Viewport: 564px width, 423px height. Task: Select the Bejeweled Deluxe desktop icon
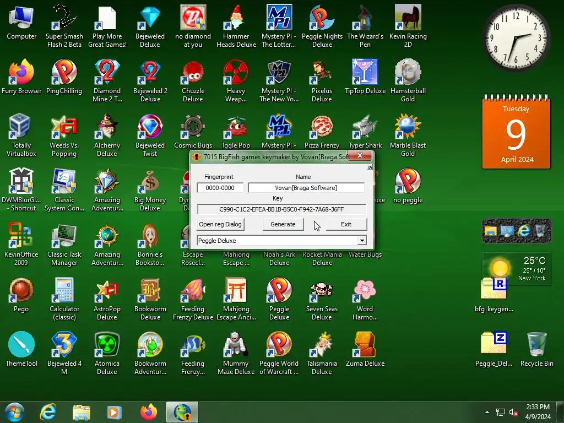pos(150,26)
